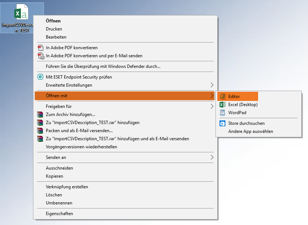Click the ESET Endpoint Security icon

coord(40,77)
